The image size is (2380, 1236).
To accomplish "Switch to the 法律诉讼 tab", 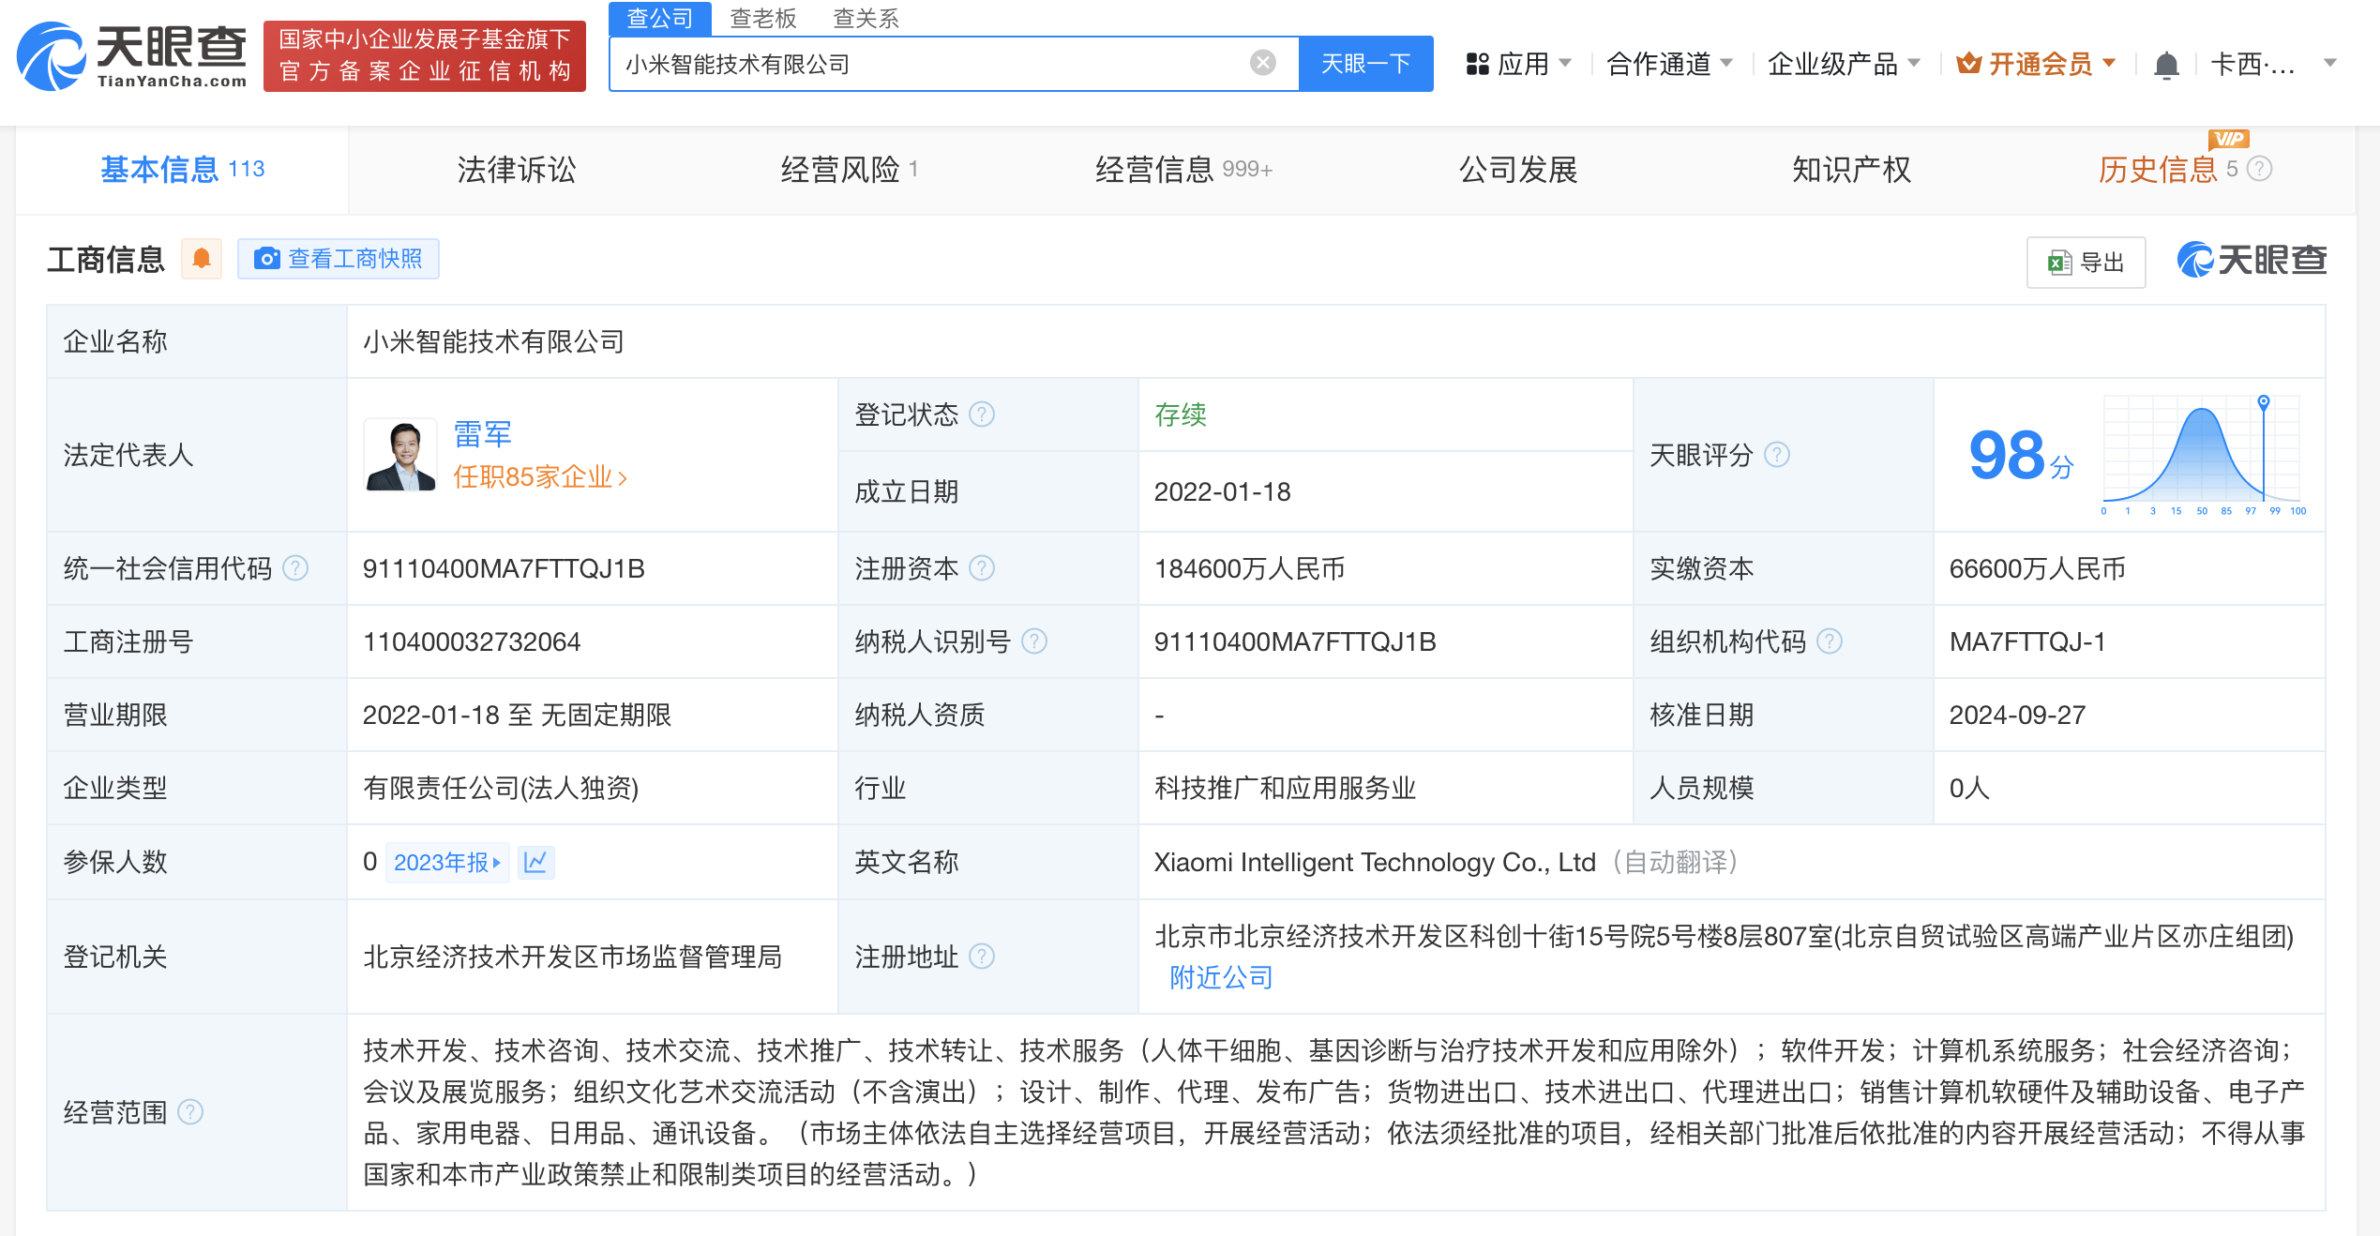I will point(517,170).
